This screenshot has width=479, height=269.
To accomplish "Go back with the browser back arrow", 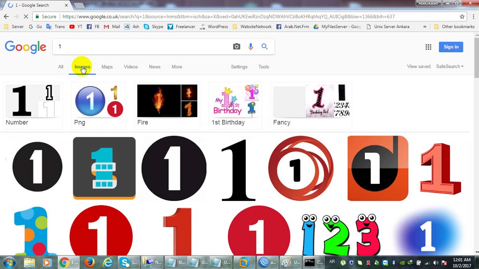I will [x=6, y=16].
